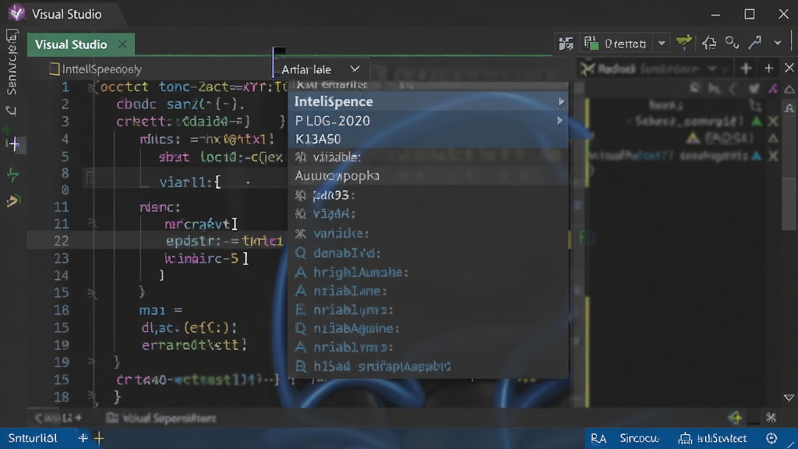Click the first plus button in Redock panel
798x449 pixels.
746,69
